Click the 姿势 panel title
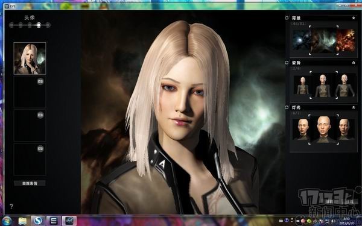Image resolution: width=362 pixels, height=226 pixels. point(296,63)
